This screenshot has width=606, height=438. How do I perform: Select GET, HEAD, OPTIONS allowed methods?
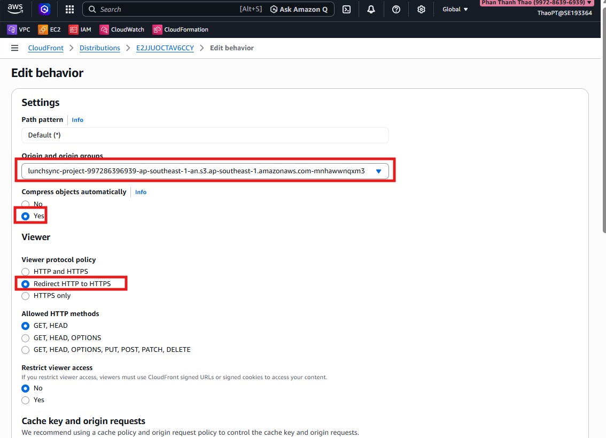tap(25, 337)
